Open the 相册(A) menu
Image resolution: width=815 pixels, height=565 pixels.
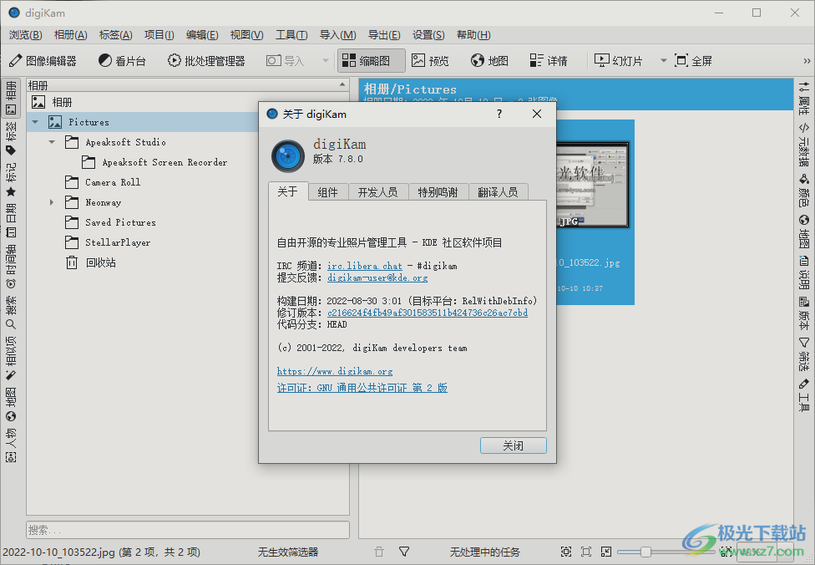coord(71,35)
